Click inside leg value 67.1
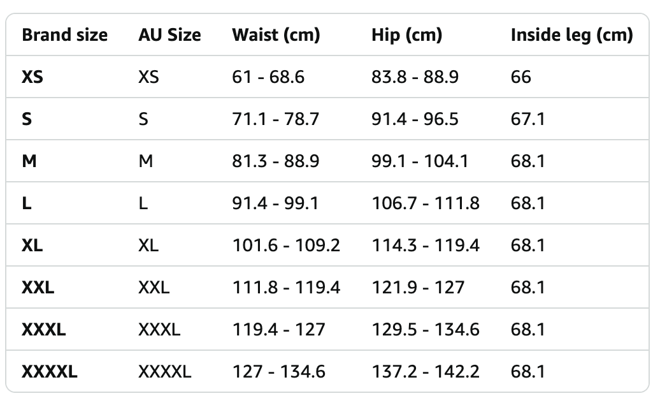 click(x=528, y=119)
